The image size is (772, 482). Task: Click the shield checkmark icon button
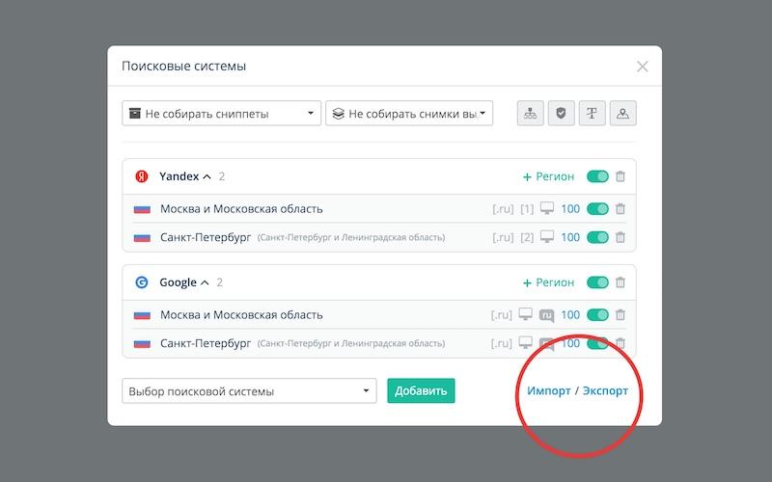point(561,113)
